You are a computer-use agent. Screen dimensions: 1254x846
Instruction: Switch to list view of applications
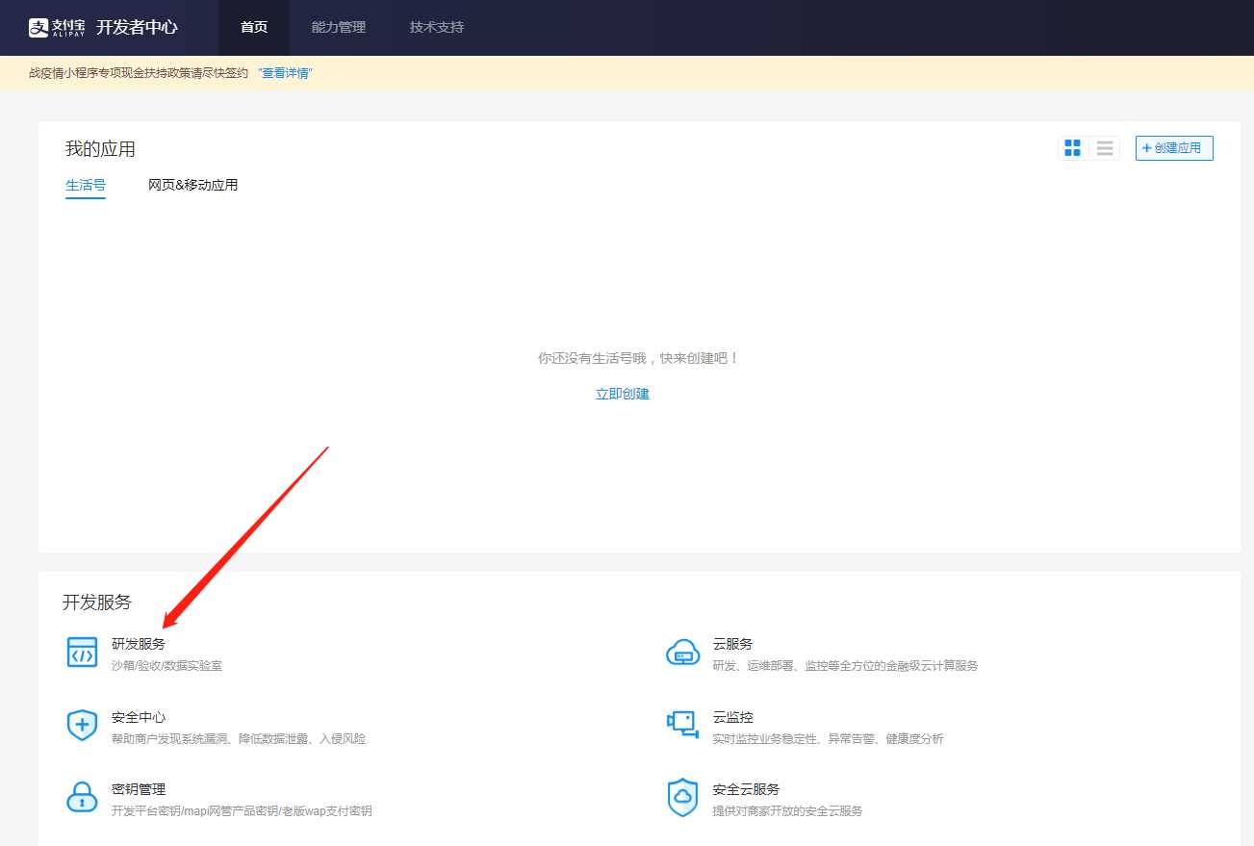[1105, 148]
